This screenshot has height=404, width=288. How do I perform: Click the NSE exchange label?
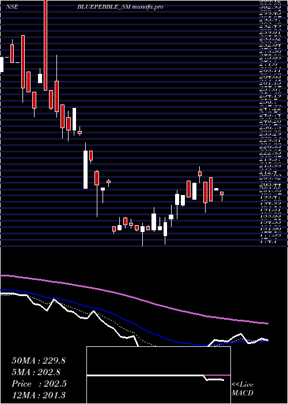[x=12, y=7]
